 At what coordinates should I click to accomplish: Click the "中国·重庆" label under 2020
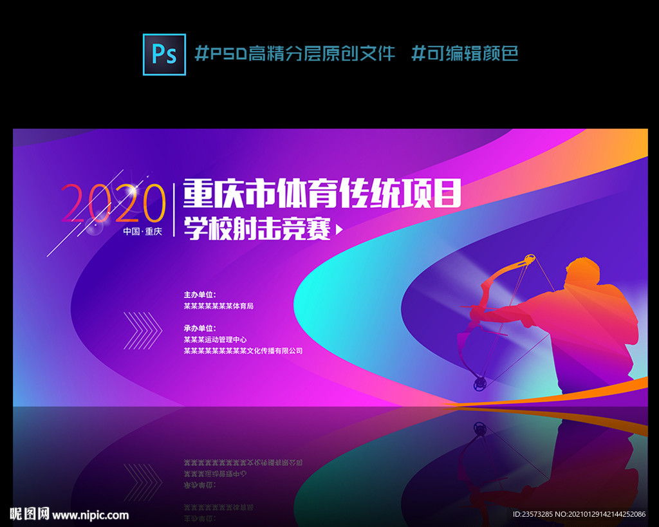tap(142, 232)
